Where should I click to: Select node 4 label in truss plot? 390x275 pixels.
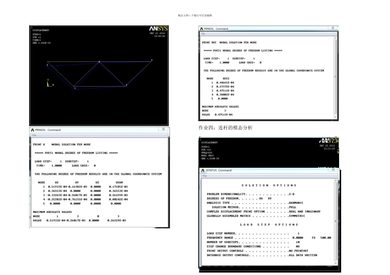99,61
